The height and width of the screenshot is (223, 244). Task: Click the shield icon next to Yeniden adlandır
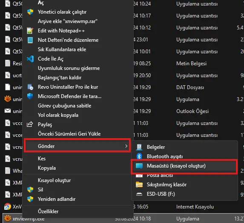30,199
